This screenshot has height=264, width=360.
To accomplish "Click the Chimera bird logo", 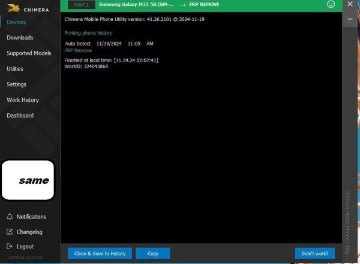I will click(14, 8).
